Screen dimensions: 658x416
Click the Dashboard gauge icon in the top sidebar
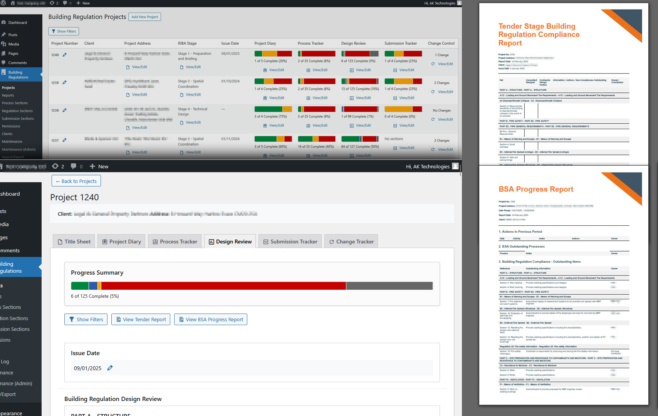[x=3, y=22]
